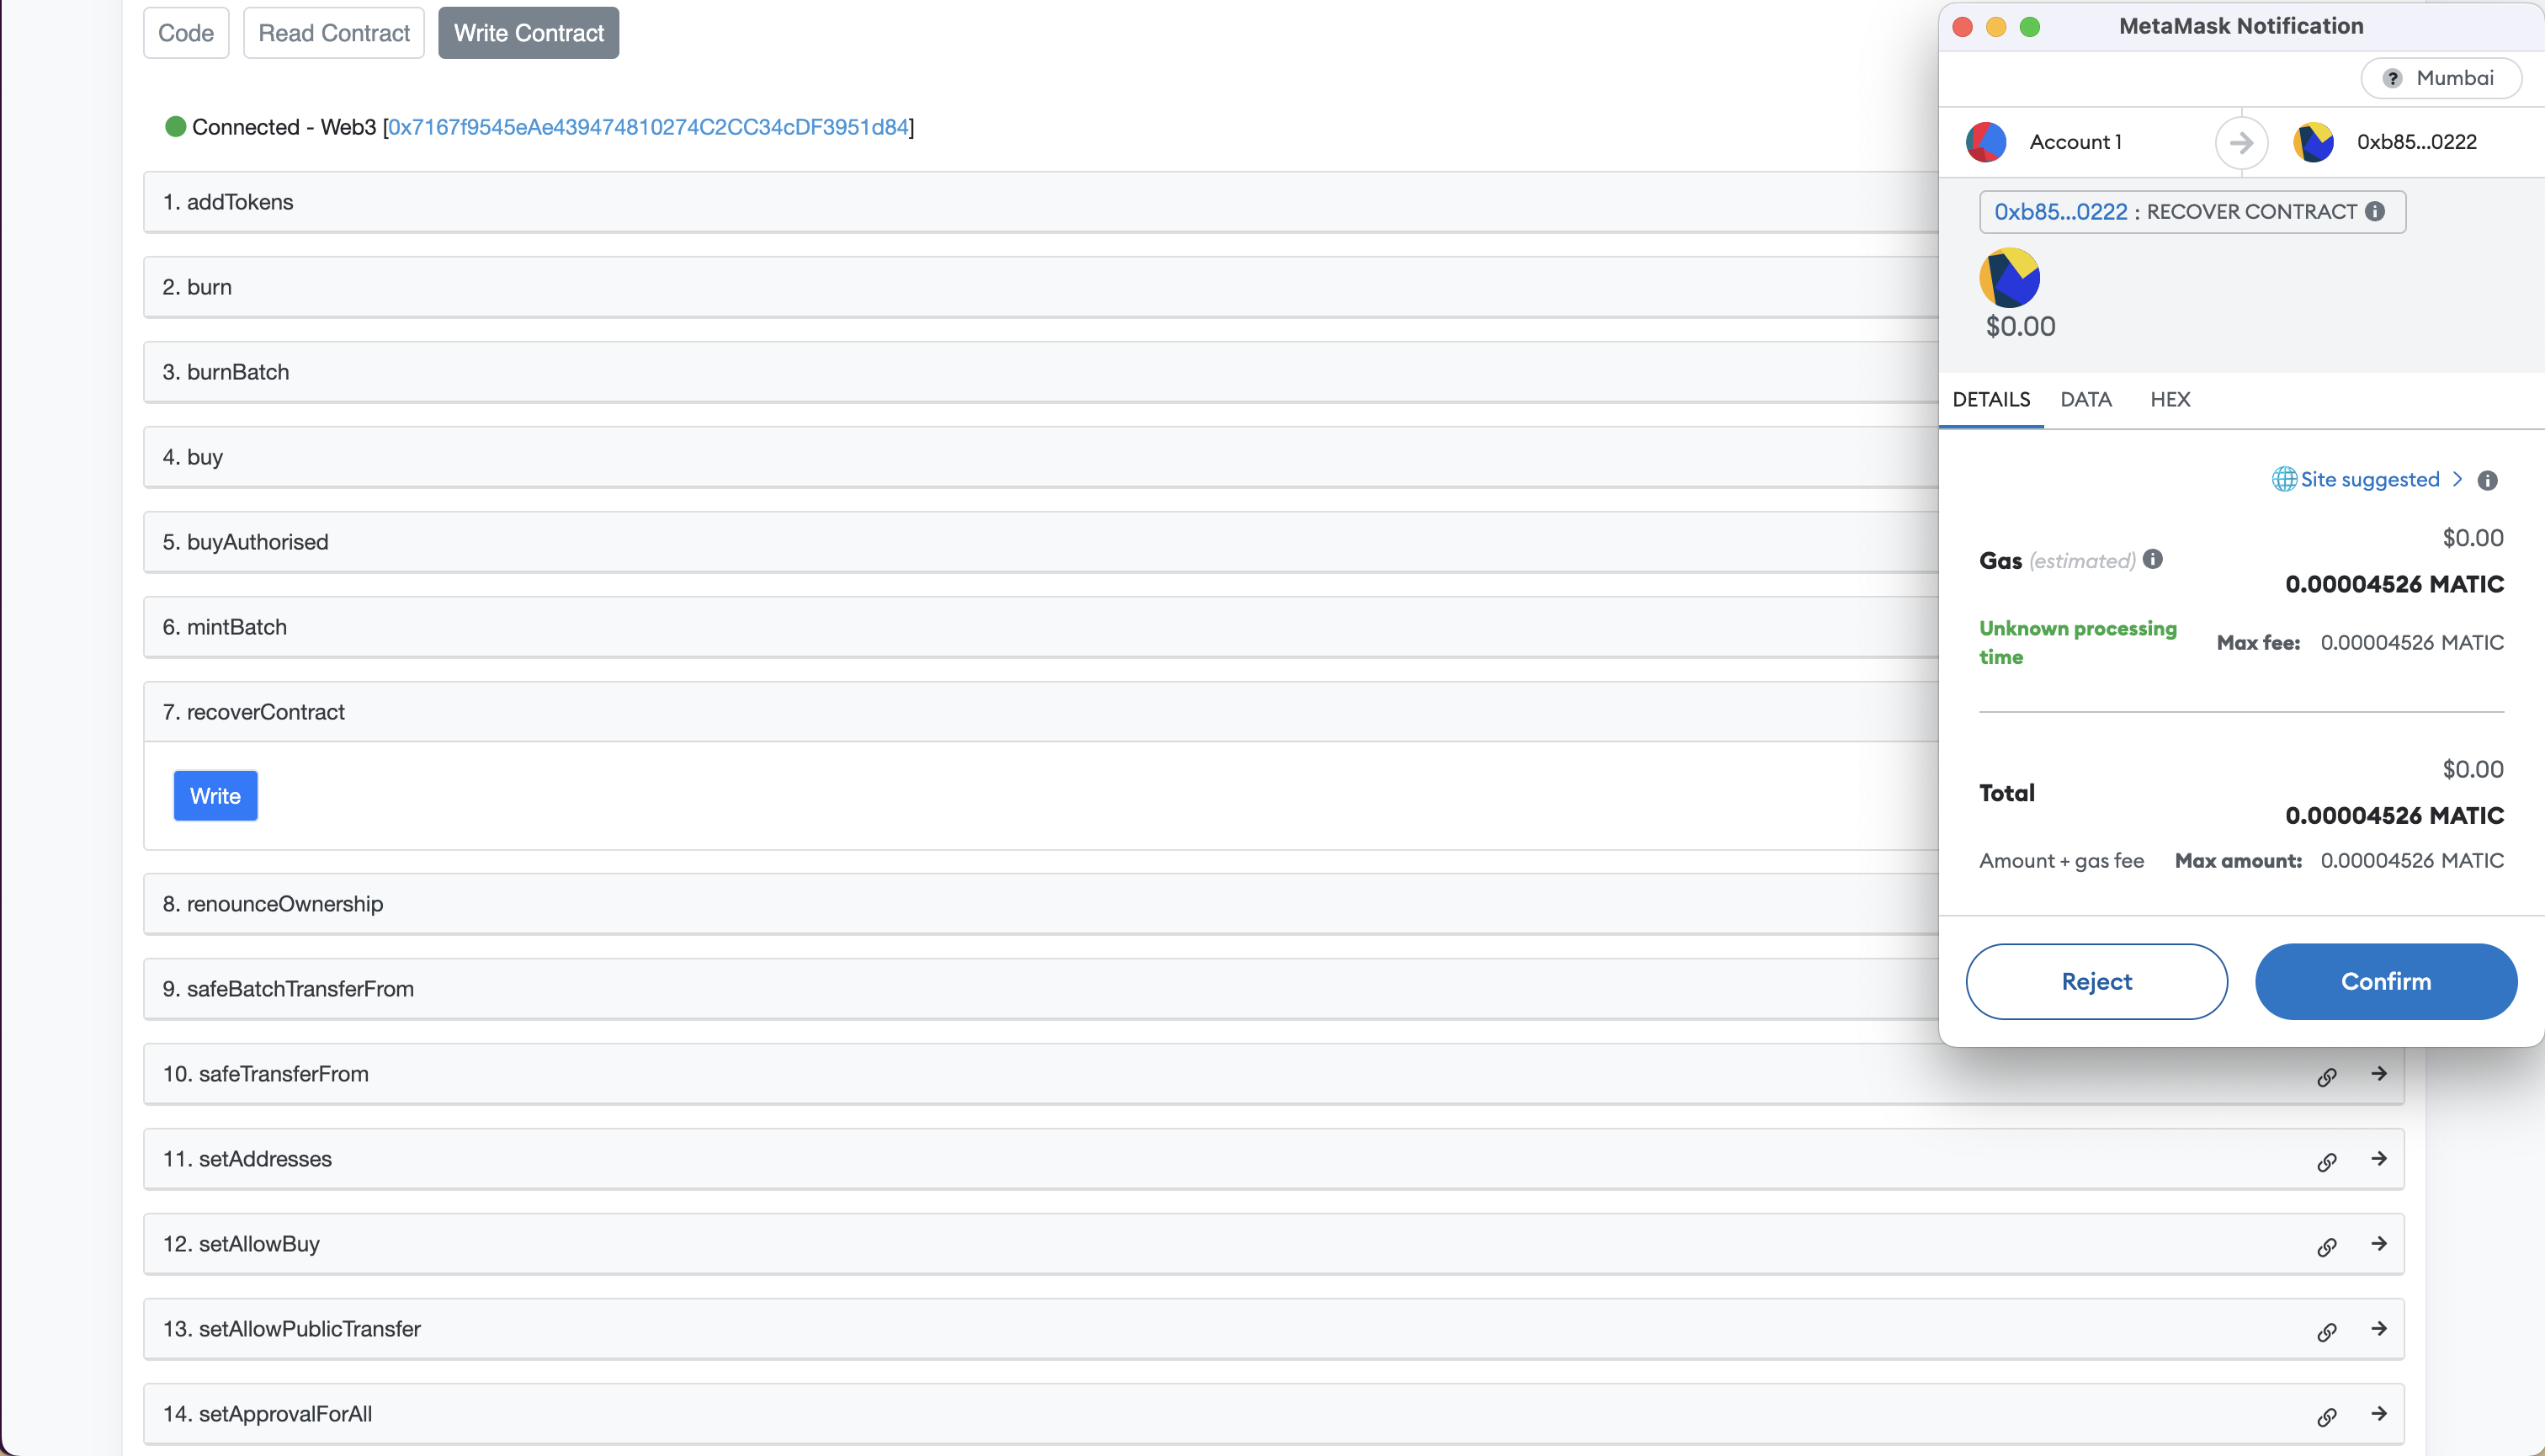Screen dimensions: 2545x1456
Task: Expand setAddresses with its arrow
Action: click(x=2379, y=1158)
